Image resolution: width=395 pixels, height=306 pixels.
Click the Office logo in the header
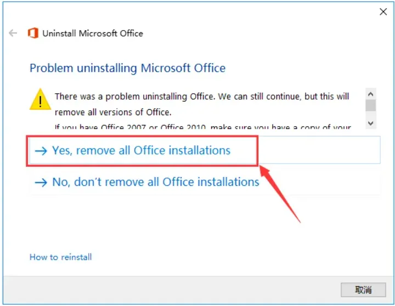pos(33,33)
